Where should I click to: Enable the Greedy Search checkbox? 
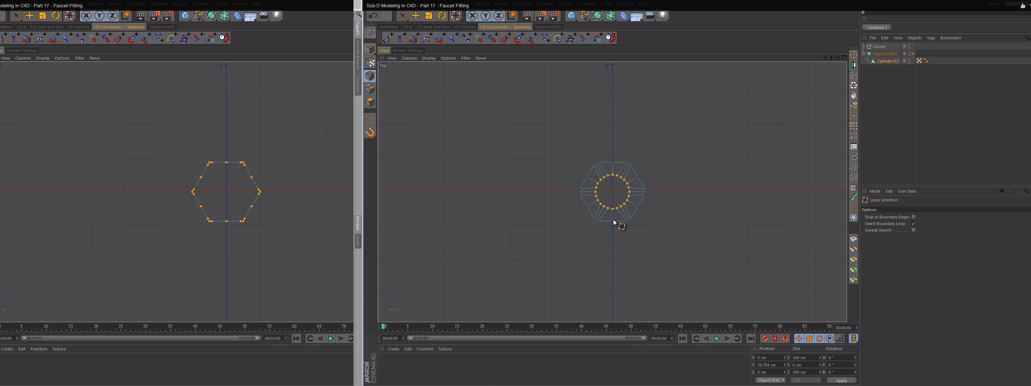[913, 230]
